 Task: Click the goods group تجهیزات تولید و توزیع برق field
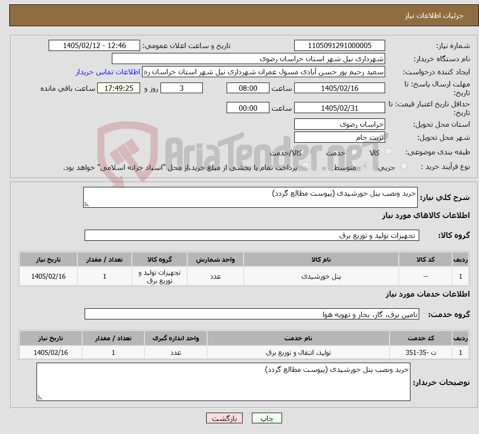(x=252, y=235)
